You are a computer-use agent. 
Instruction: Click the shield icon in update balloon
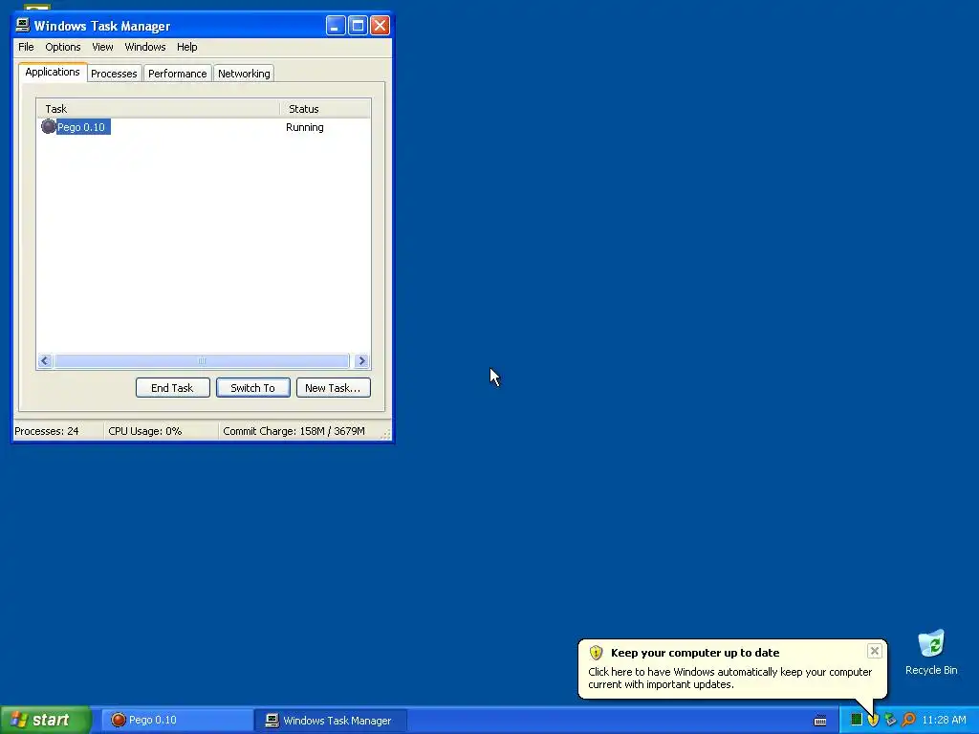point(596,653)
